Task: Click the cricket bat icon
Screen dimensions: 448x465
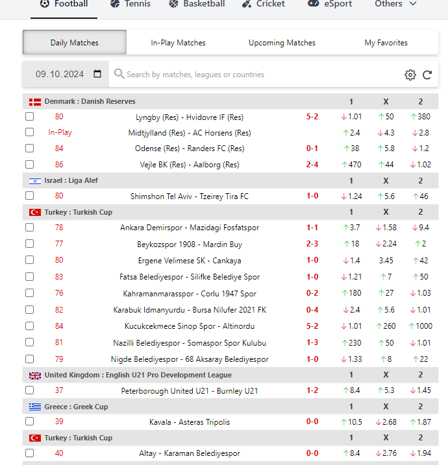Action: 247,3
